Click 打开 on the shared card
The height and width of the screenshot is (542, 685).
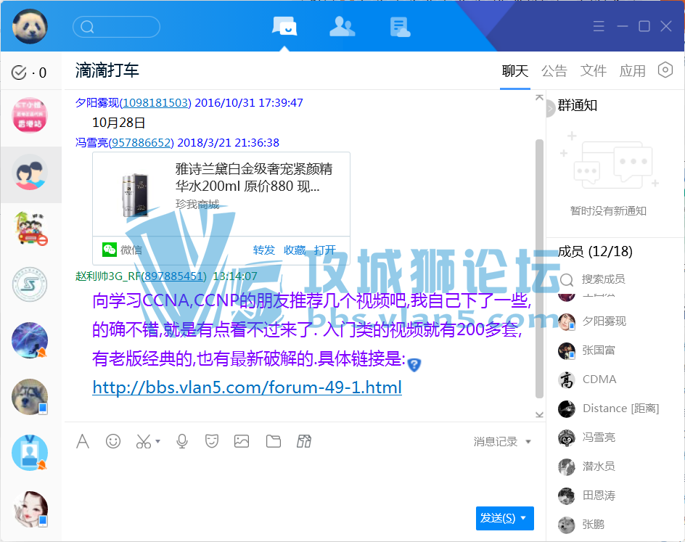click(325, 250)
